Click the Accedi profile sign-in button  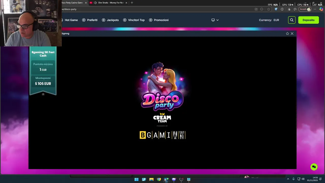pyautogui.click(x=305, y=9)
